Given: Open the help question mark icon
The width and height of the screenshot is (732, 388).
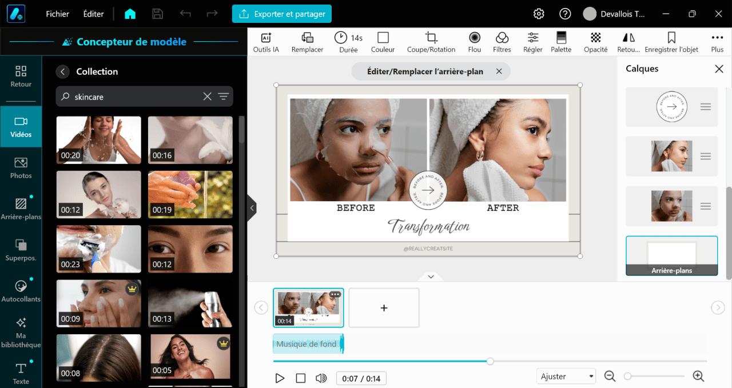Looking at the screenshot, I should pos(565,14).
